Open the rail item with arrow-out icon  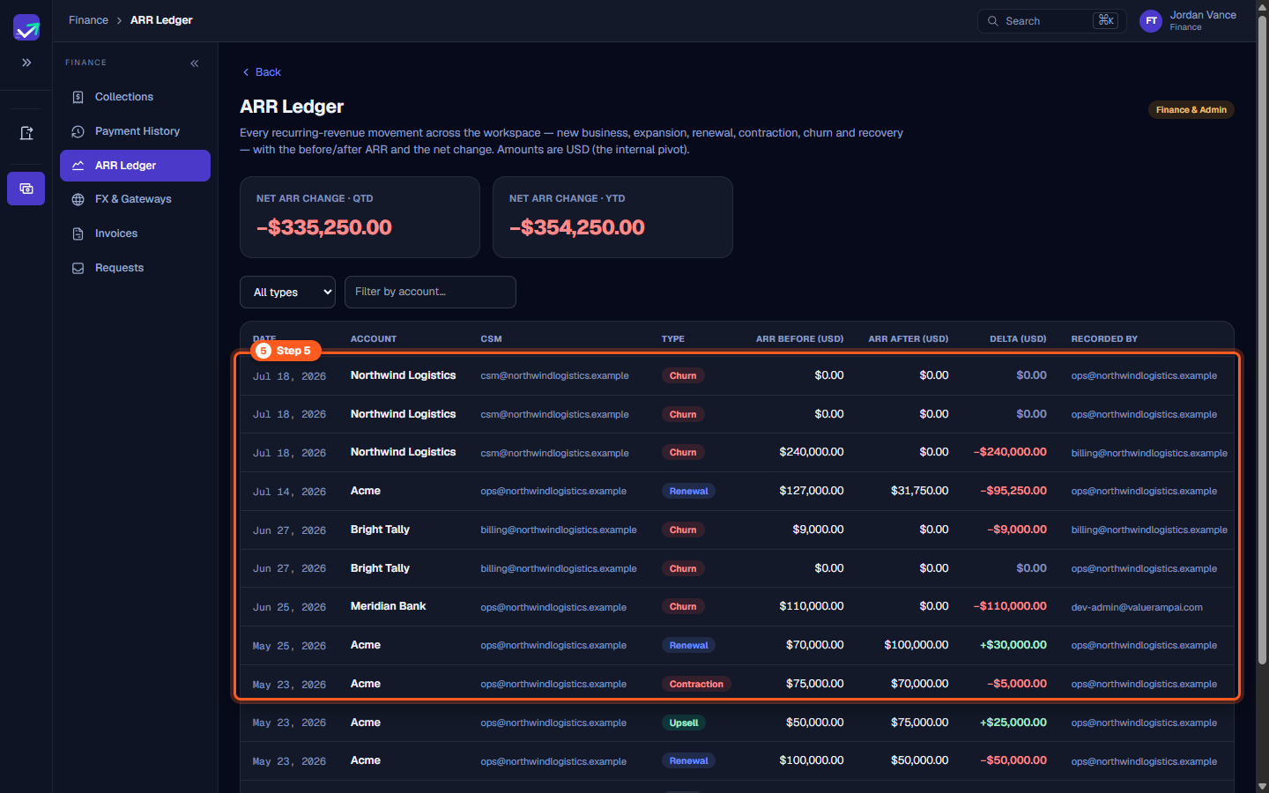coord(26,133)
